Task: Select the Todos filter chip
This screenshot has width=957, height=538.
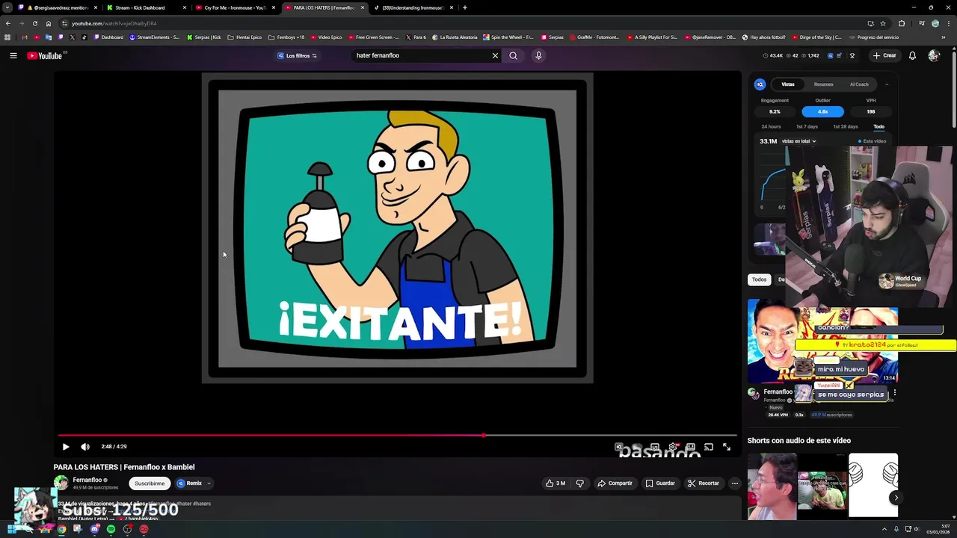Action: [759, 279]
